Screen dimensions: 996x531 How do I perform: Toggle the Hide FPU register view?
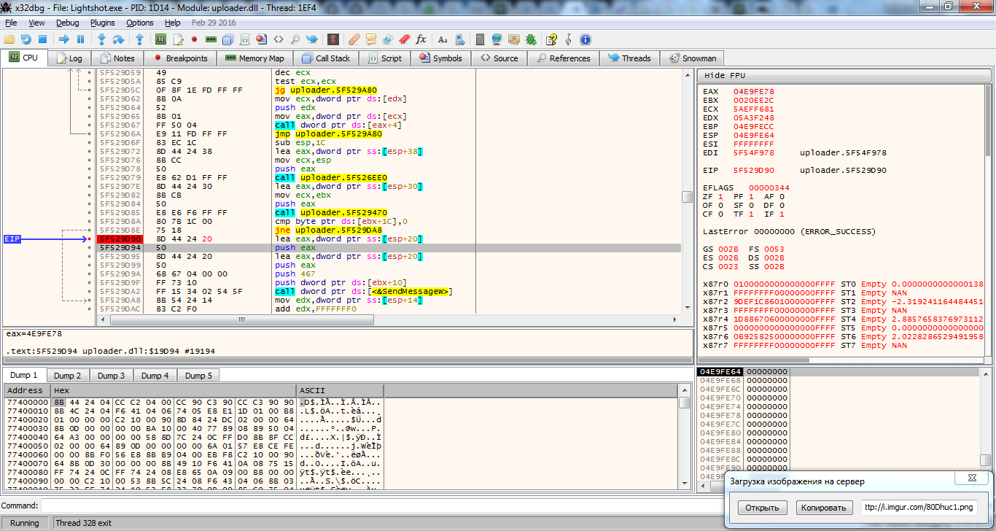724,75
